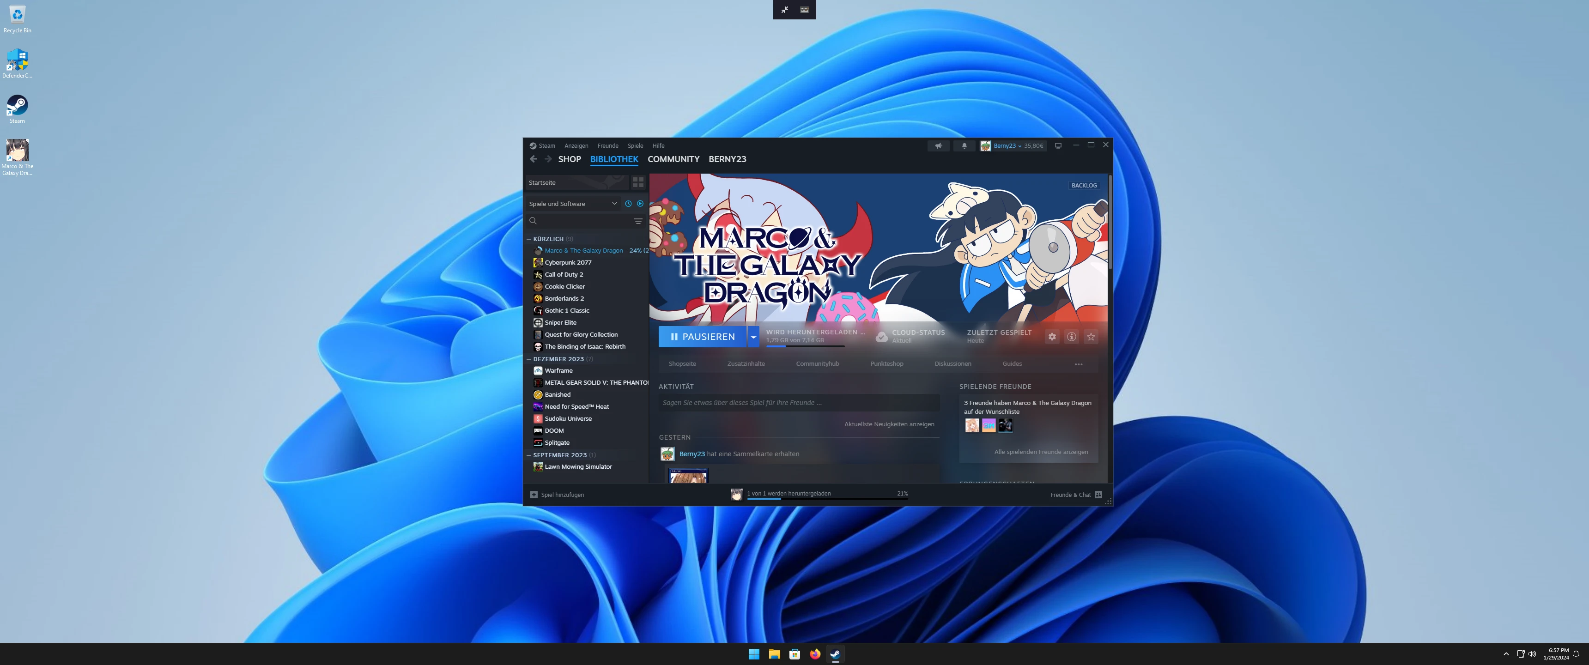Viewport: 1589px width, 665px height.
Task: Open the Punkteshop link
Action: tap(886, 364)
